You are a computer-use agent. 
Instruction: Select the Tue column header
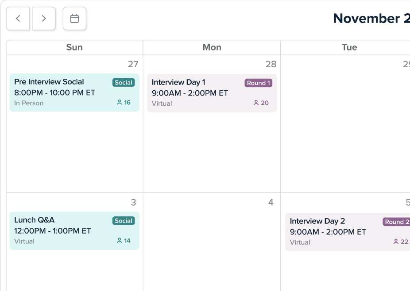[349, 47]
